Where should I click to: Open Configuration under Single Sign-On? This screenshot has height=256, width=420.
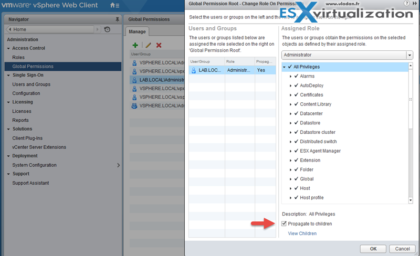point(26,93)
